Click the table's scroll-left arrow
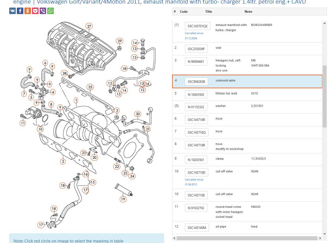 tap(175, 238)
